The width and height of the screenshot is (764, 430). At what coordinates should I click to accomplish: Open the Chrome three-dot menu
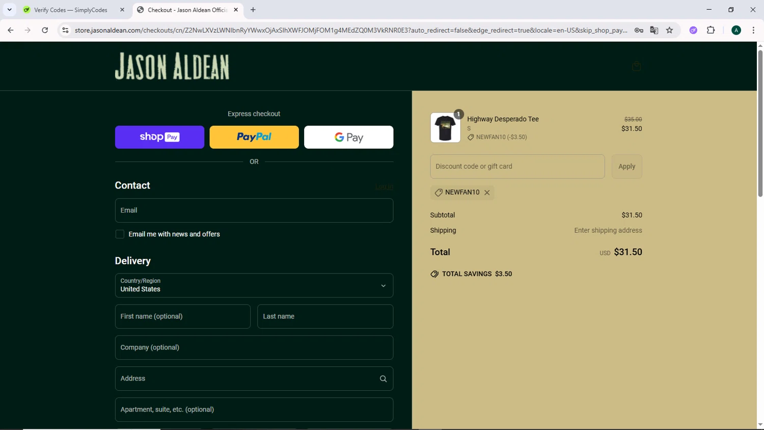pyautogui.click(x=753, y=30)
